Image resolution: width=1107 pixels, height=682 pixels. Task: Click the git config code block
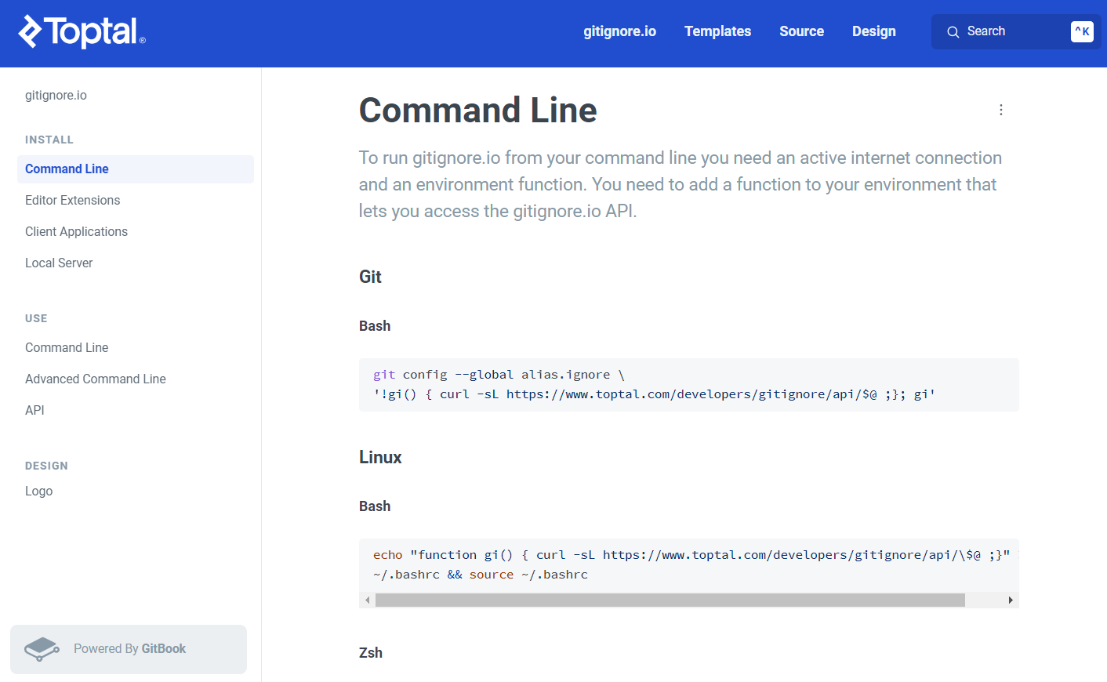[x=689, y=385]
